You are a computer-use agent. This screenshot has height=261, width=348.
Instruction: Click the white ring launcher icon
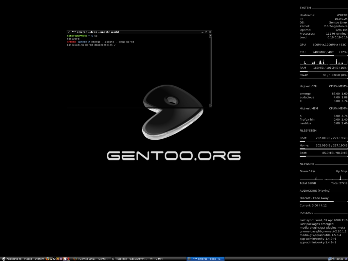[54, 259]
